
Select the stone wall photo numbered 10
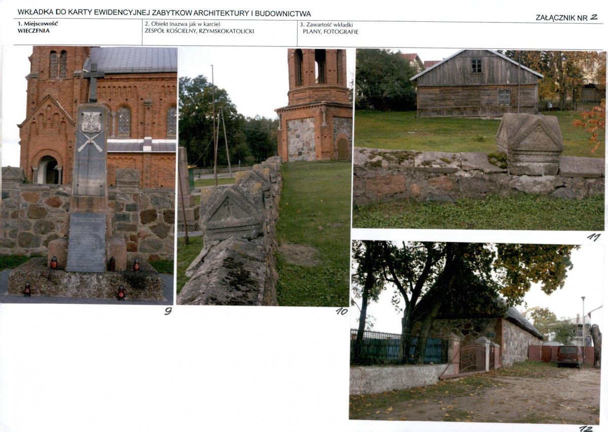(265, 176)
